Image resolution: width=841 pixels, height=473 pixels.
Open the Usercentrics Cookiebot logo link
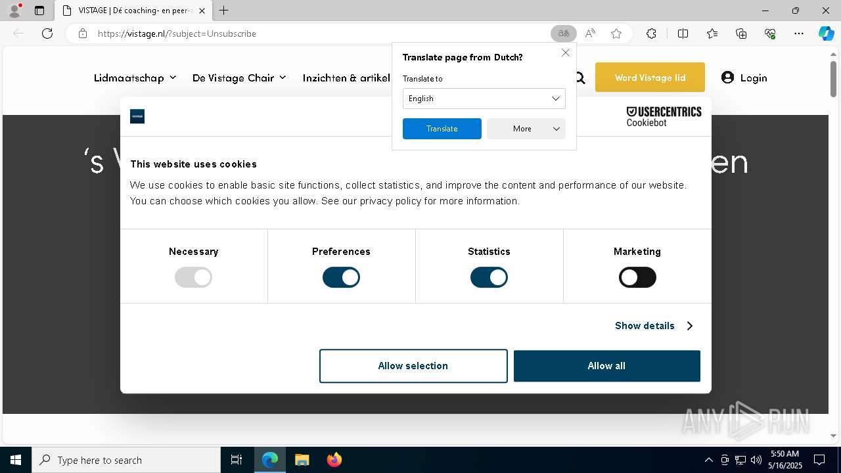click(x=664, y=116)
